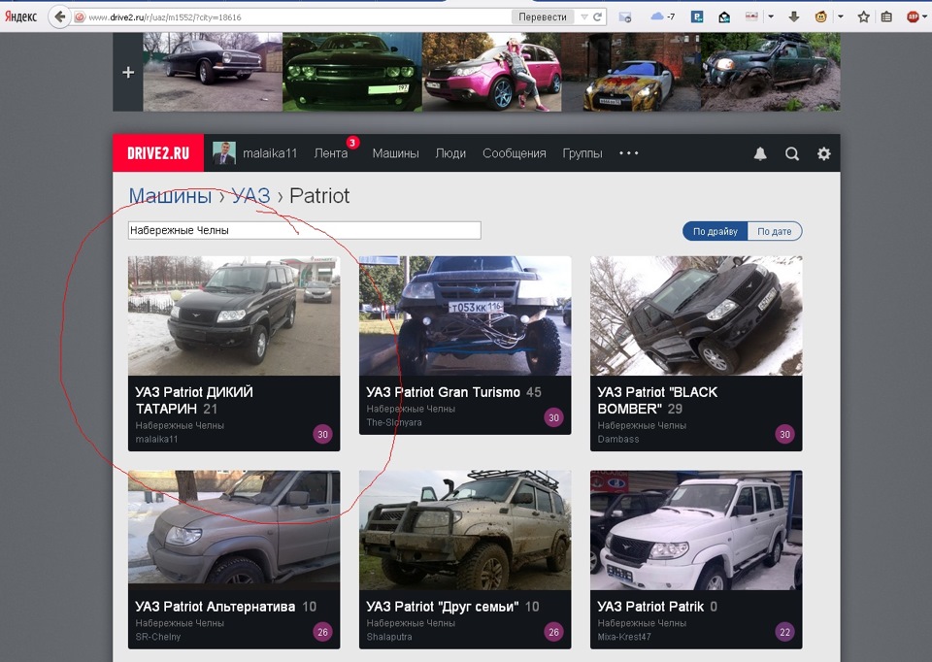Open notifications with the bell icon
The image size is (932, 662).
coord(759,154)
